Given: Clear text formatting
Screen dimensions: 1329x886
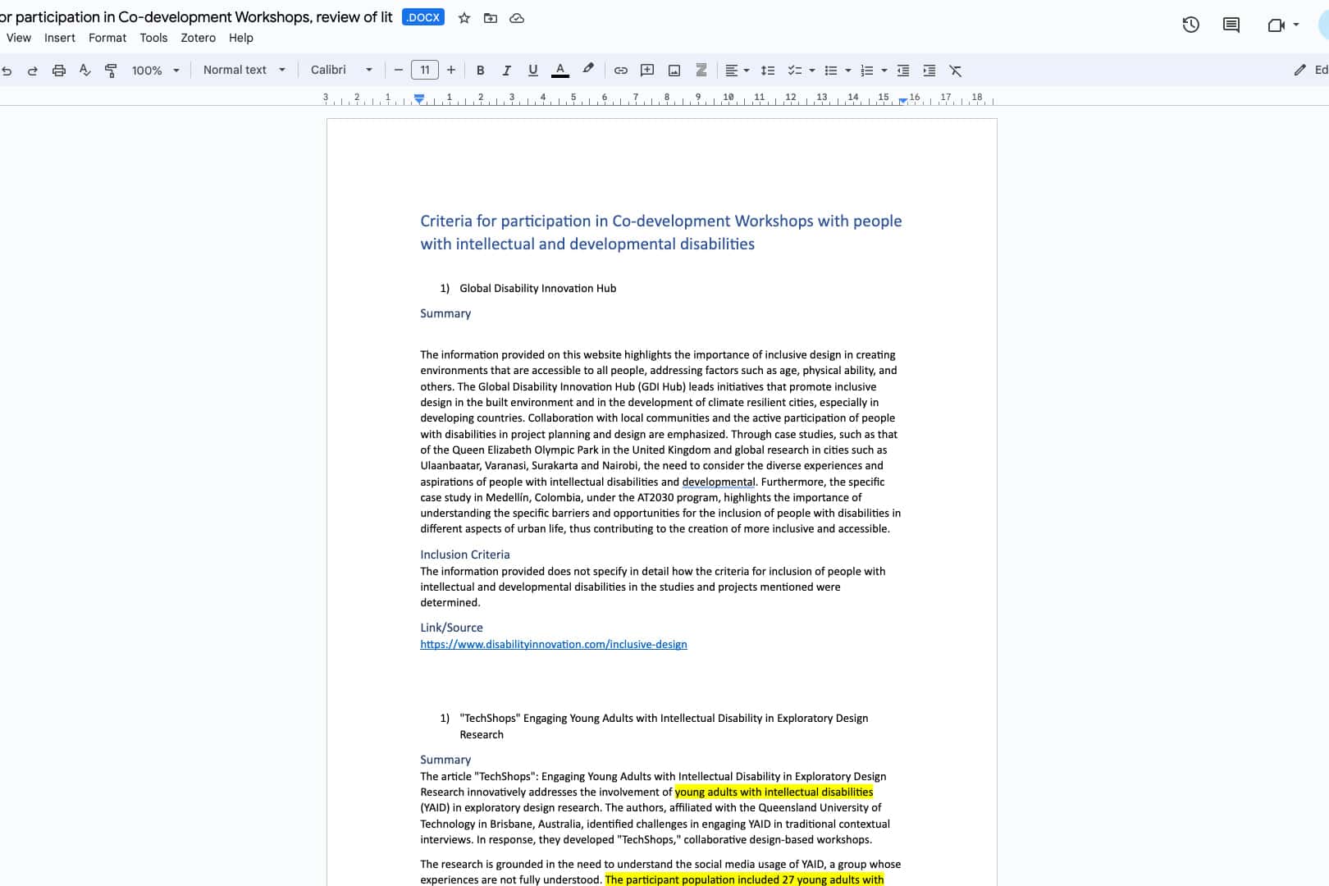Looking at the screenshot, I should 954,71.
